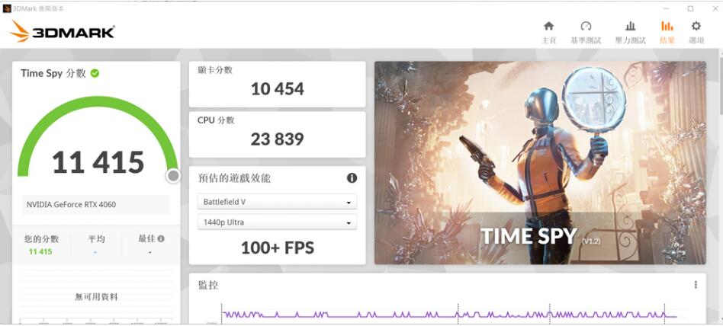Screen dimensions: 723x326
Task: Click the 監控 section heading
Action: [x=208, y=285]
